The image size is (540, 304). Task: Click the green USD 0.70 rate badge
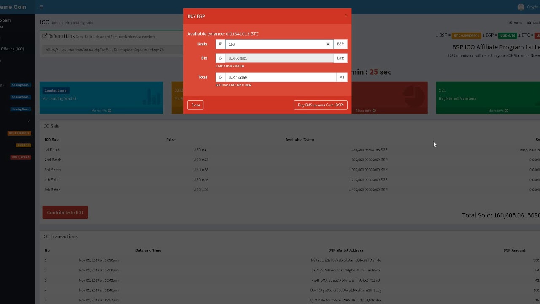click(507, 35)
